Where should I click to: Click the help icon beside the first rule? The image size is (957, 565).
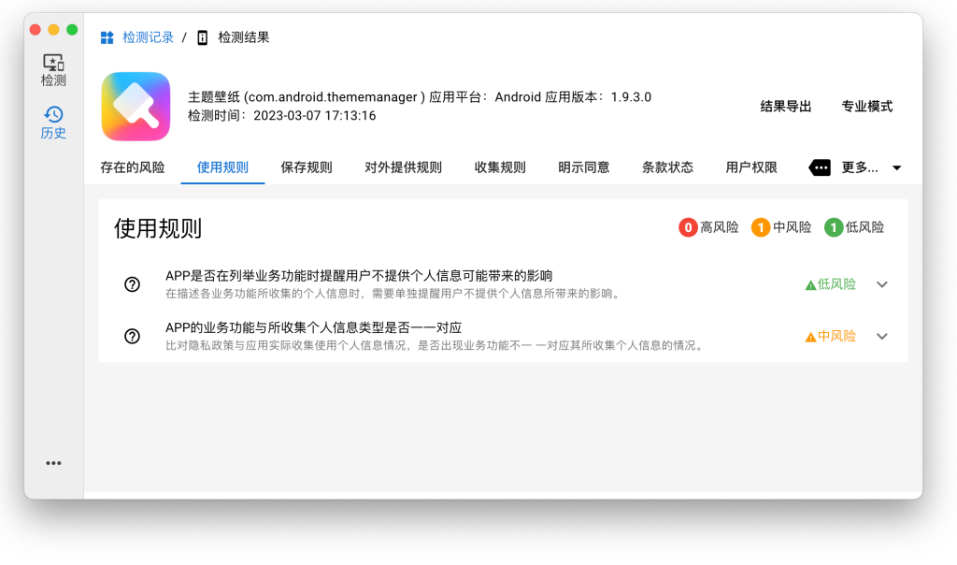tap(132, 283)
